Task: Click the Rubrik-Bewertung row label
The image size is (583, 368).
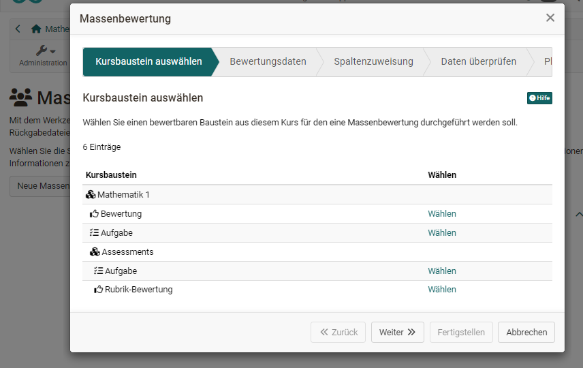Action: (139, 290)
